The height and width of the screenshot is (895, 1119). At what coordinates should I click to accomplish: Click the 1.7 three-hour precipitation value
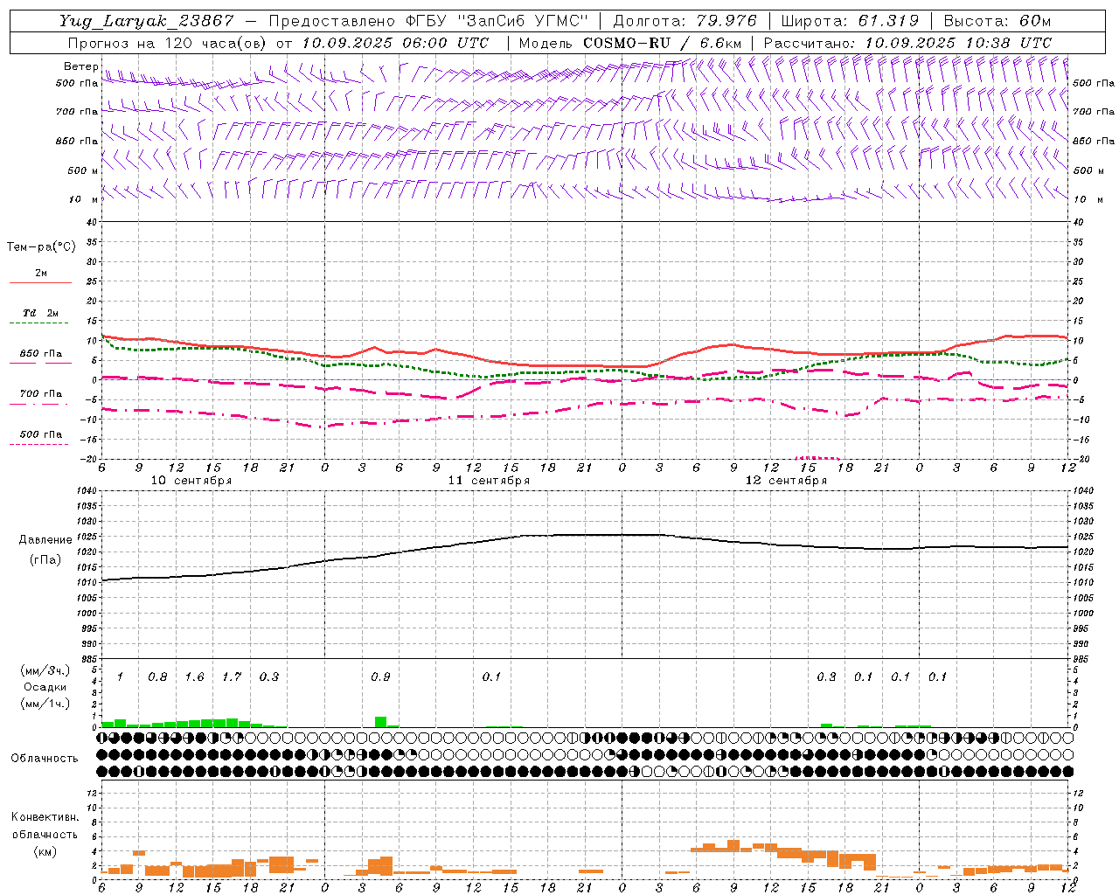[232, 677]
